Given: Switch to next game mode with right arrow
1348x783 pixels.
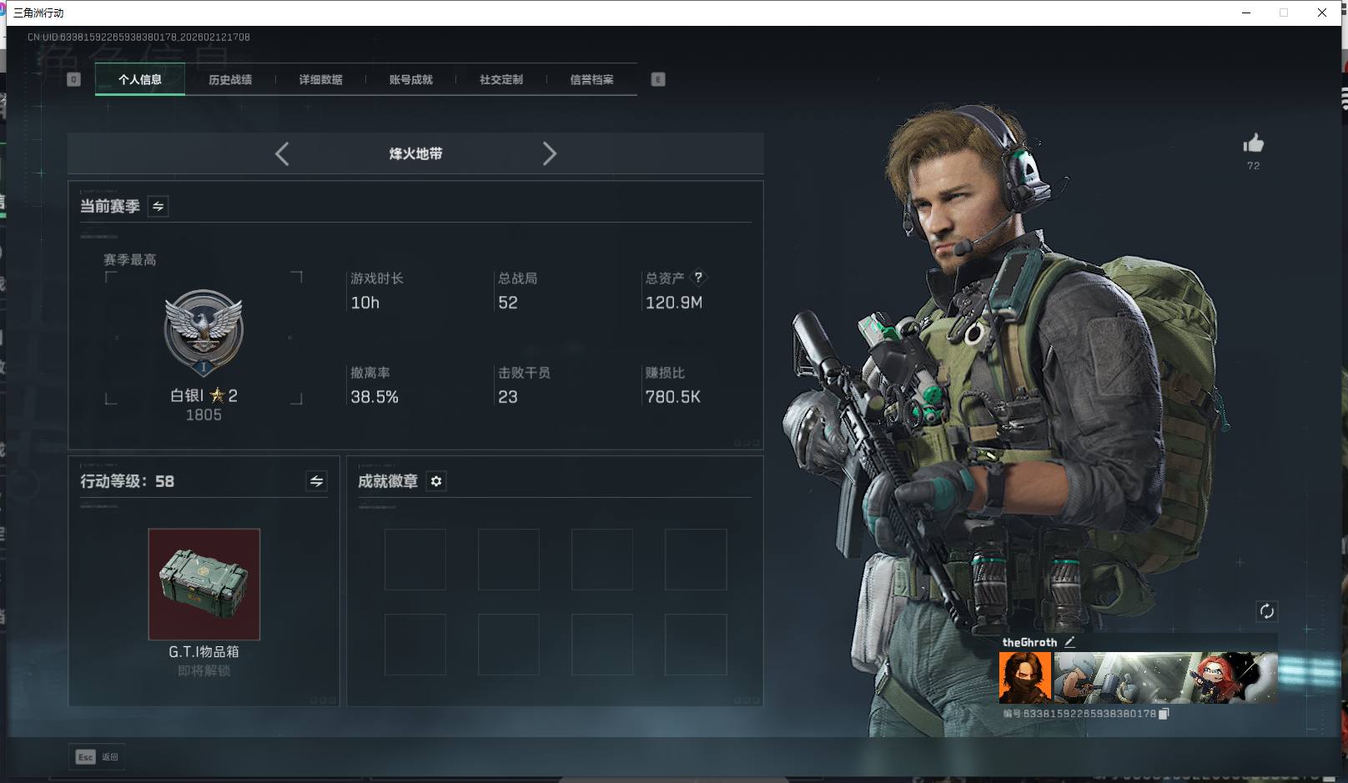Looking at the screenshot, I should tap(549, 153).
